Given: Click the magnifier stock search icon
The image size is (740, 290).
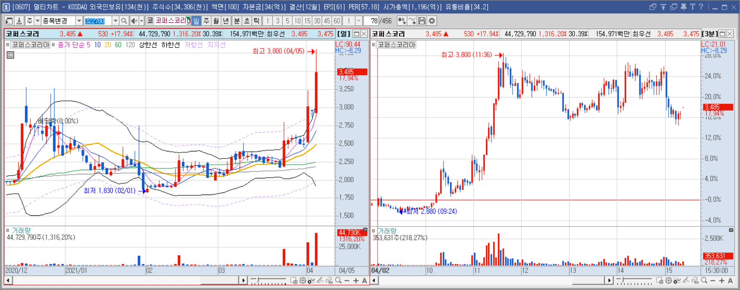Looking at the screenshot, I should [x=124, y=21].
